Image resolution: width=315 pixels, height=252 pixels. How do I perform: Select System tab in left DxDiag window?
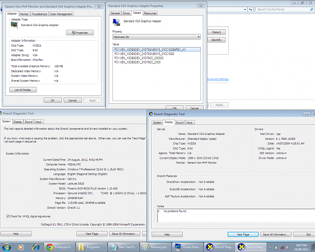coord(6,121)
